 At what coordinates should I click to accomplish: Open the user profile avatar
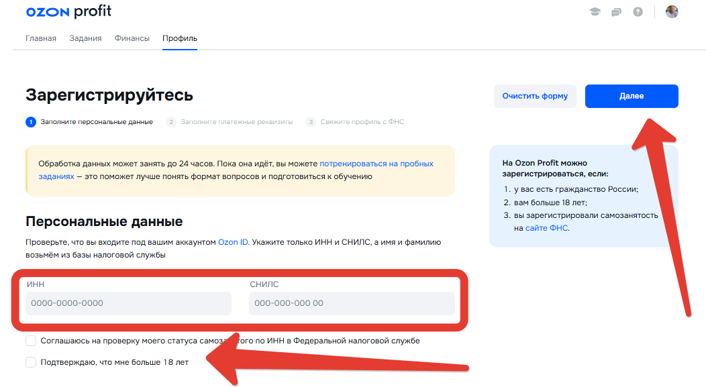point(672,12)
